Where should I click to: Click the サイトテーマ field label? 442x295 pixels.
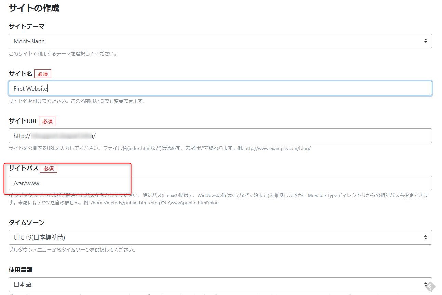click(27, 26)
